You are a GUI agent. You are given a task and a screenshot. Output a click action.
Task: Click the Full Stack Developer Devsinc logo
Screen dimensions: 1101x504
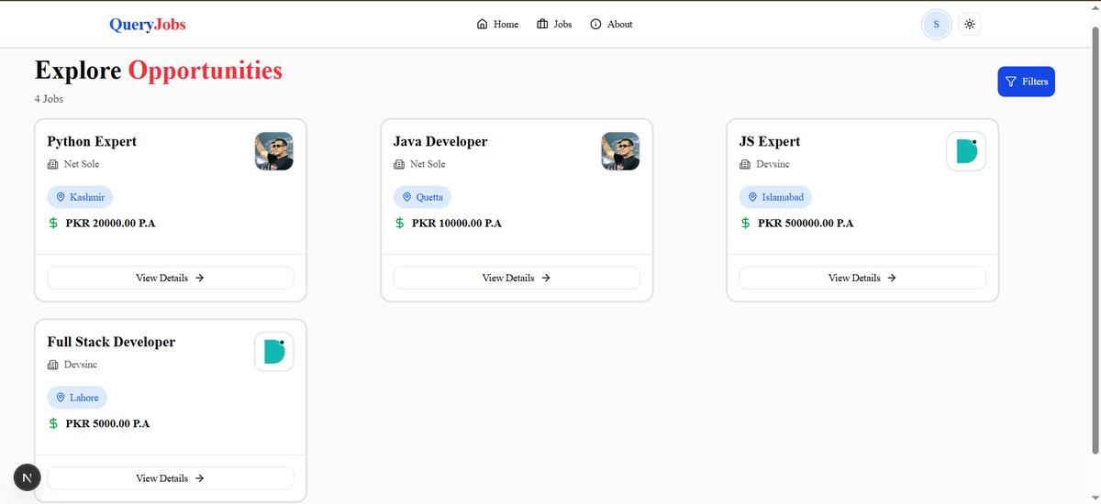click(x=273, y=352)
